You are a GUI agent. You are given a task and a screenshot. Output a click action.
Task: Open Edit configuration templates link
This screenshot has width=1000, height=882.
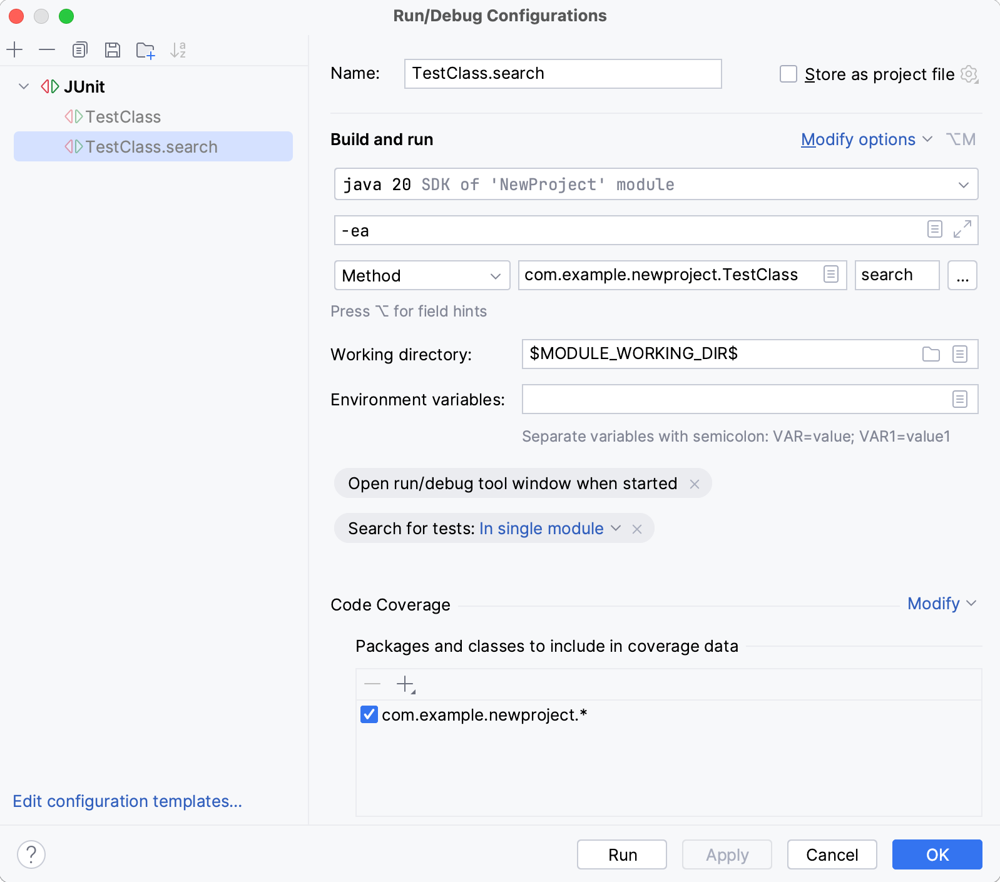[x=127, y=801]
